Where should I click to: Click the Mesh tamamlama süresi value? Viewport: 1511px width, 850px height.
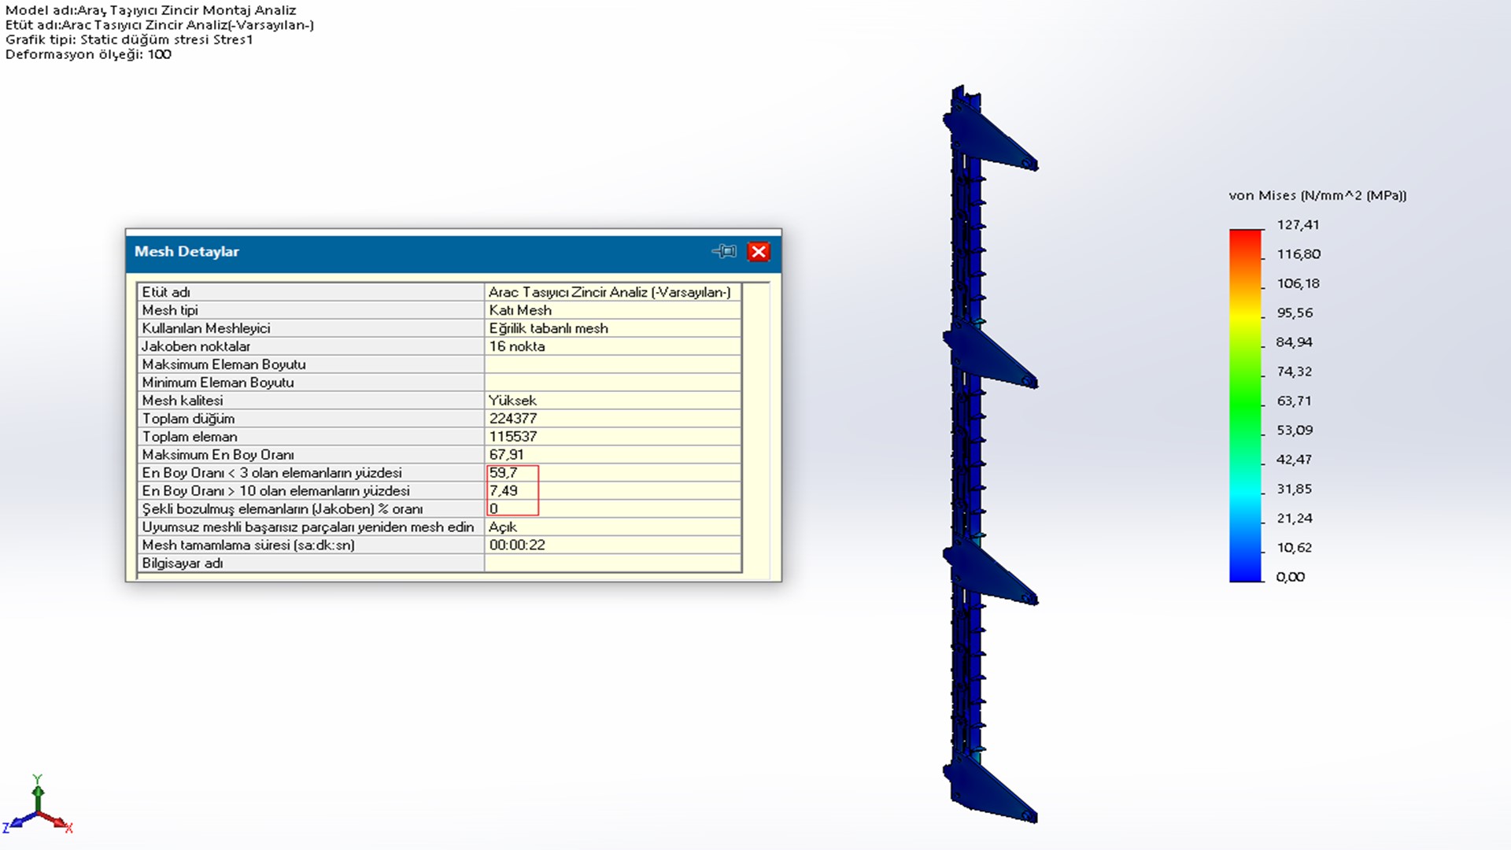(x=517, y=545)
